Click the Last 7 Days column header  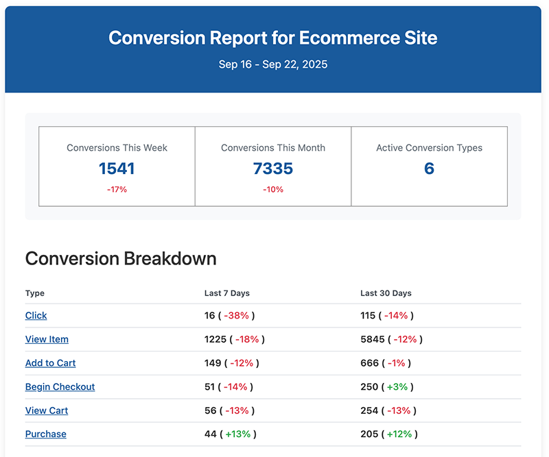pyautogui.click(x=227, y=293)
